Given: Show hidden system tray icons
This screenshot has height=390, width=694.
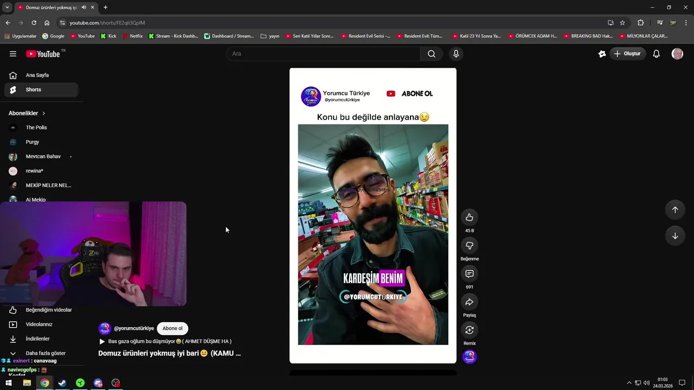Looking at the screenshot, I should [629, 383].
